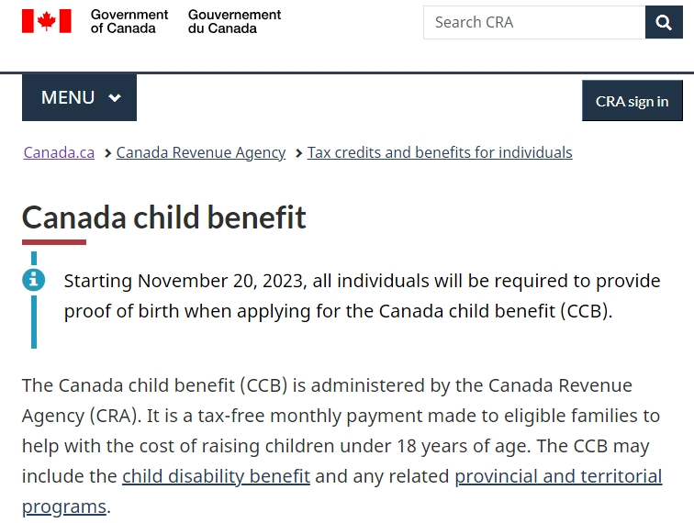Screen dimensions: 694x523
Task: Follow the child disability benefit link
Action: (216, 476)
